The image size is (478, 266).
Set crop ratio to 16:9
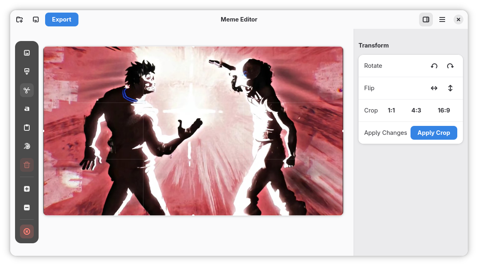[444, 110]
